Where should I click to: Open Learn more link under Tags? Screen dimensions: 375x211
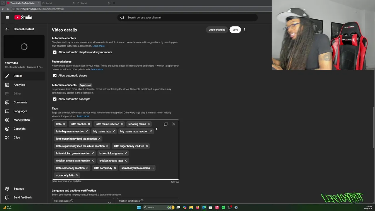coord(83,116)
